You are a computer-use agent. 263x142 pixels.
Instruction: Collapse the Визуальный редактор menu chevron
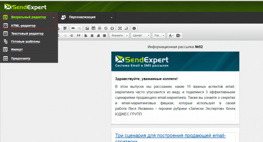point(54,18)
